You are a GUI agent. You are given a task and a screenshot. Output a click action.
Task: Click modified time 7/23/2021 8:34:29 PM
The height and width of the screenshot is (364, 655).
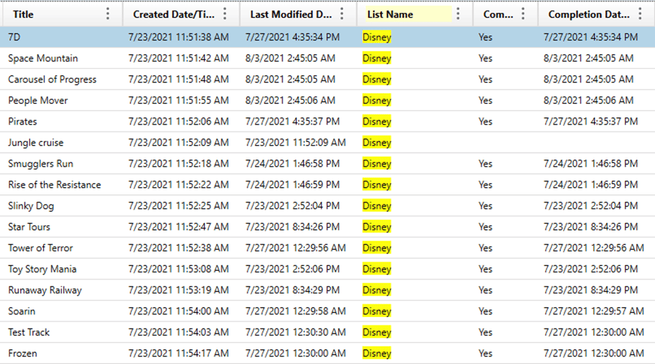(292, 290)
